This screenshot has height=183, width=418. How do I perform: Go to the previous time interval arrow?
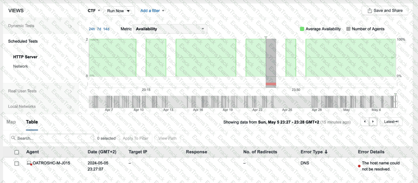point(365,122)
